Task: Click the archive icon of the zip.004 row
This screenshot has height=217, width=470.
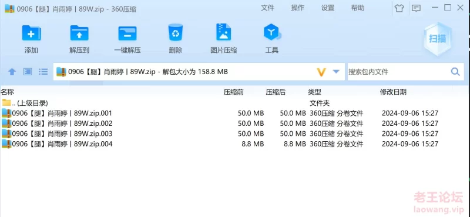Action: [6, 143]
